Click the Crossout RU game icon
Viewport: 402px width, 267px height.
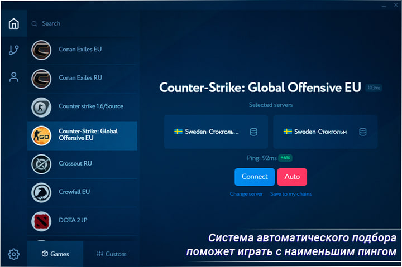coord(41,164)
